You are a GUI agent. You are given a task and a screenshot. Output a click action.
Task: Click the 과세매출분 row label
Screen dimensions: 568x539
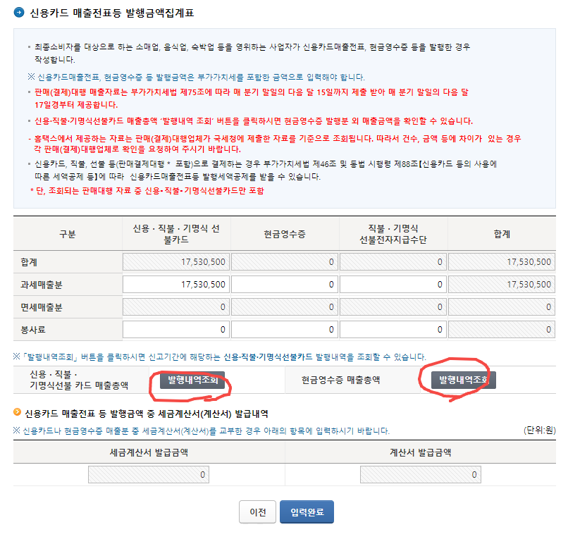[x=42, y=285]
